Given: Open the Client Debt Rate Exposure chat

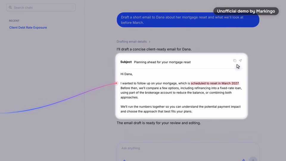Looking at the screenshot, I should (28, 27).
